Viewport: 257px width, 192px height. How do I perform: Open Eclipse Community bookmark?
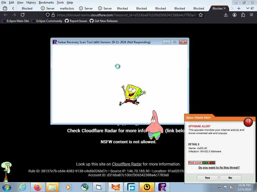point(47,21)
